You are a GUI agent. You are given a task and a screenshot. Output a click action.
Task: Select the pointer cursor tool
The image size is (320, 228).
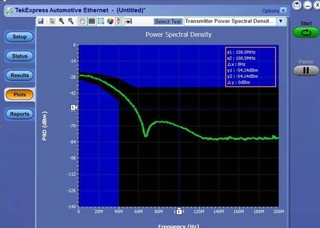coord(52,21)
